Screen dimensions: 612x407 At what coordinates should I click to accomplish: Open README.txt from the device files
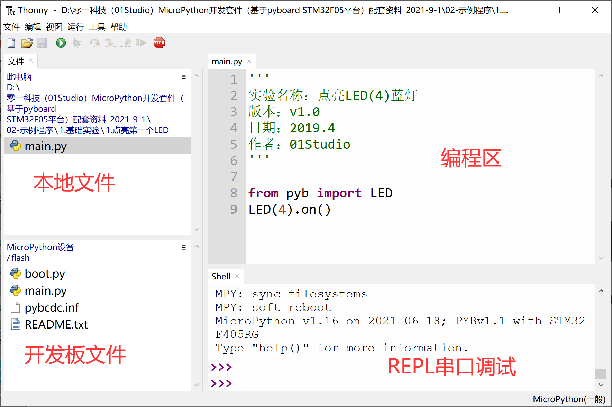pyautogui.click(x=56, y=324)
